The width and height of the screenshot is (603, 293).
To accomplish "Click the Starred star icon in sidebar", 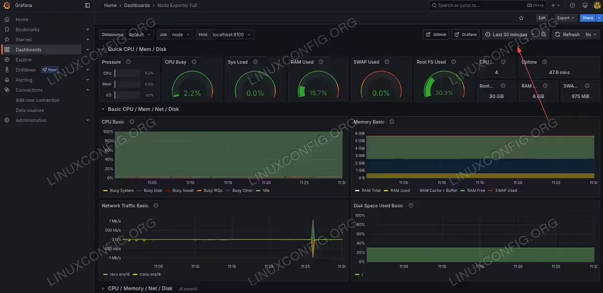I will 7,40.
